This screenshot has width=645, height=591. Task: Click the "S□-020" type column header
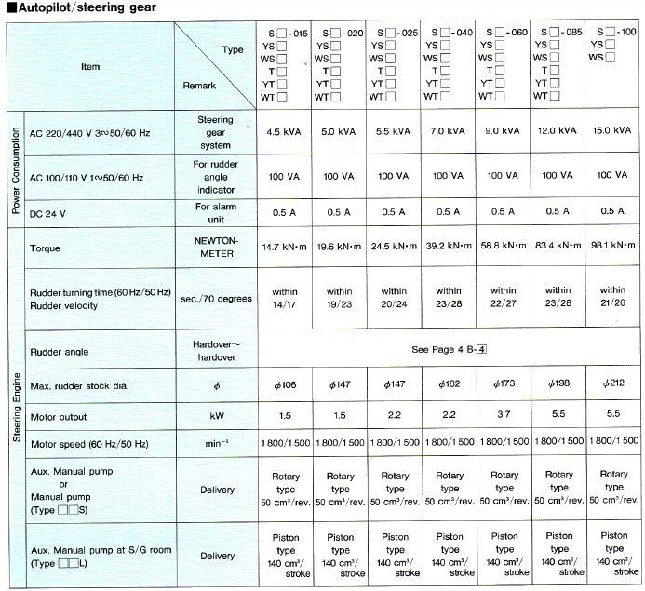click(343, 33)
